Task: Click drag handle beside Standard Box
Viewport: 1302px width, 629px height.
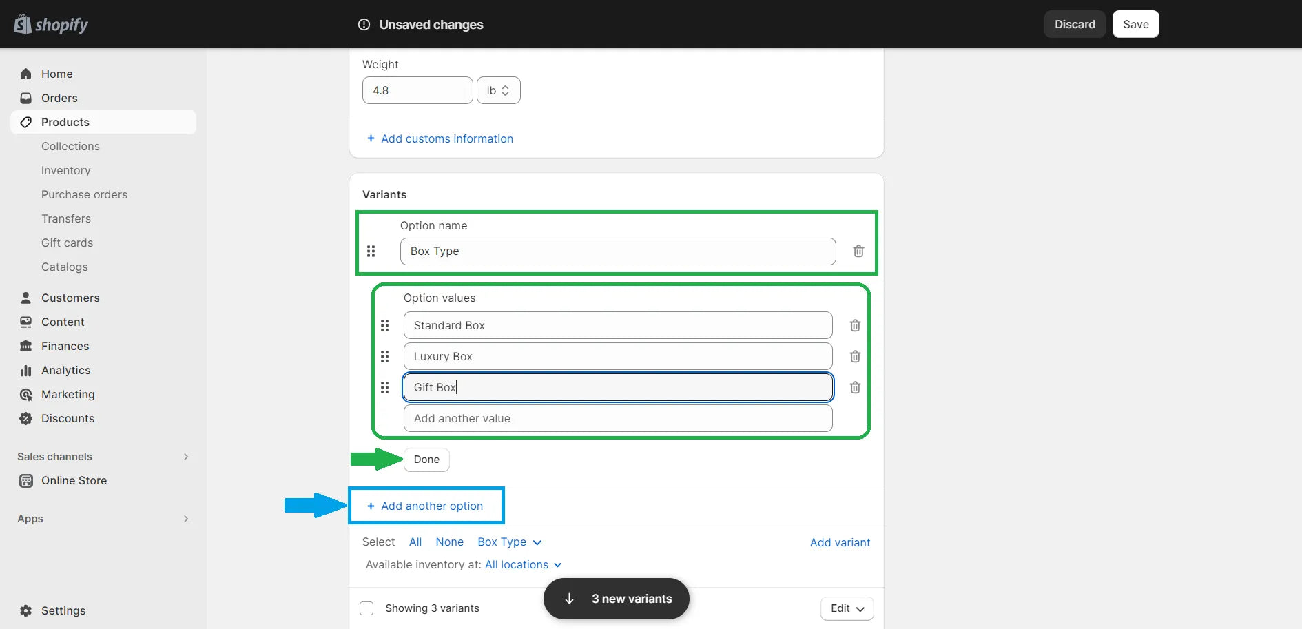Action: [x=385, y=325]
